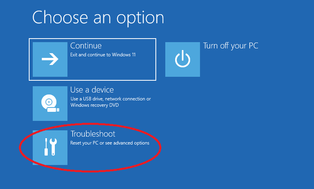Select "Windows recovery DVD" description line
This screenshot has height=189, width=314.
(x=95, y=105)
